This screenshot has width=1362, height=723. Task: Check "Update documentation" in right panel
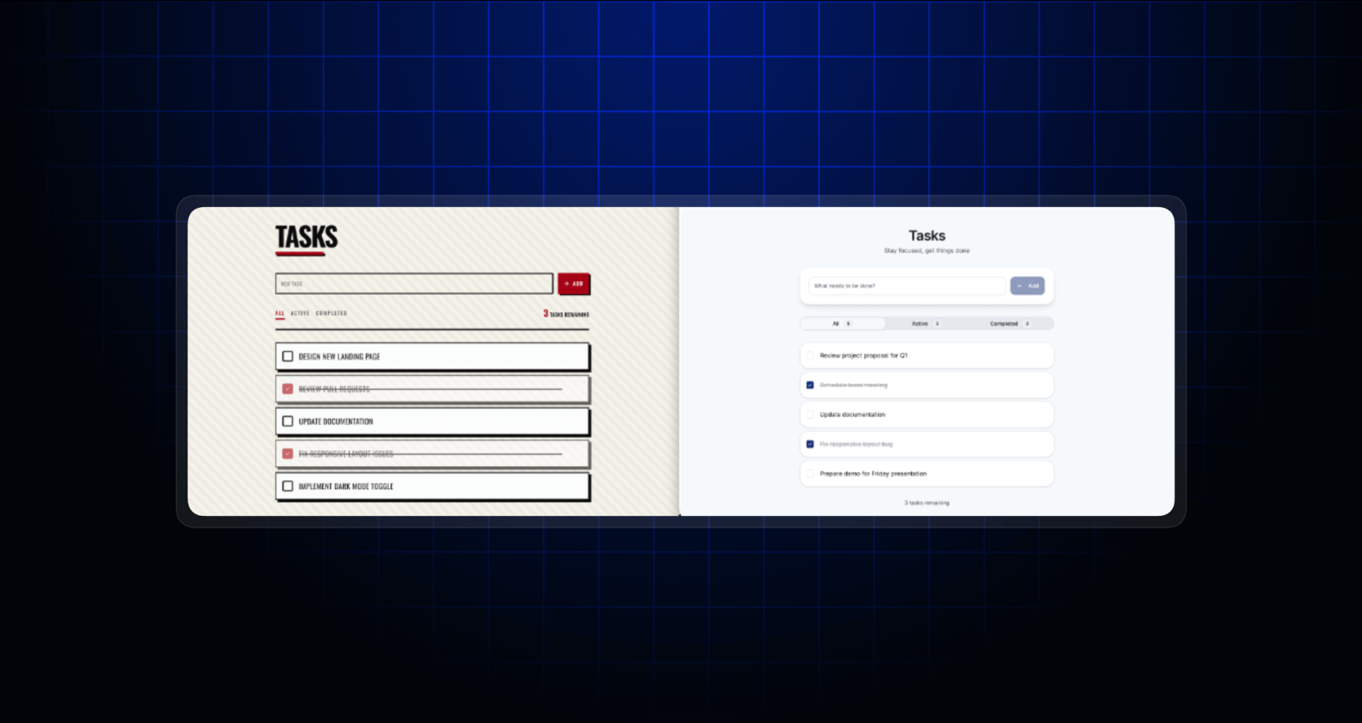(x=810, y=414)
